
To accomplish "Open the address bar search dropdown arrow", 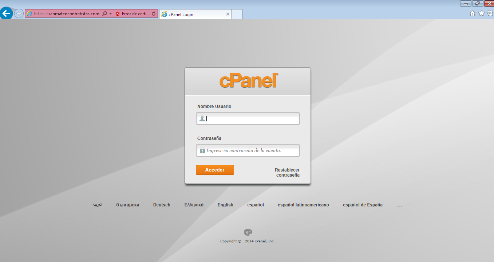I will click(x=111, y=13).
